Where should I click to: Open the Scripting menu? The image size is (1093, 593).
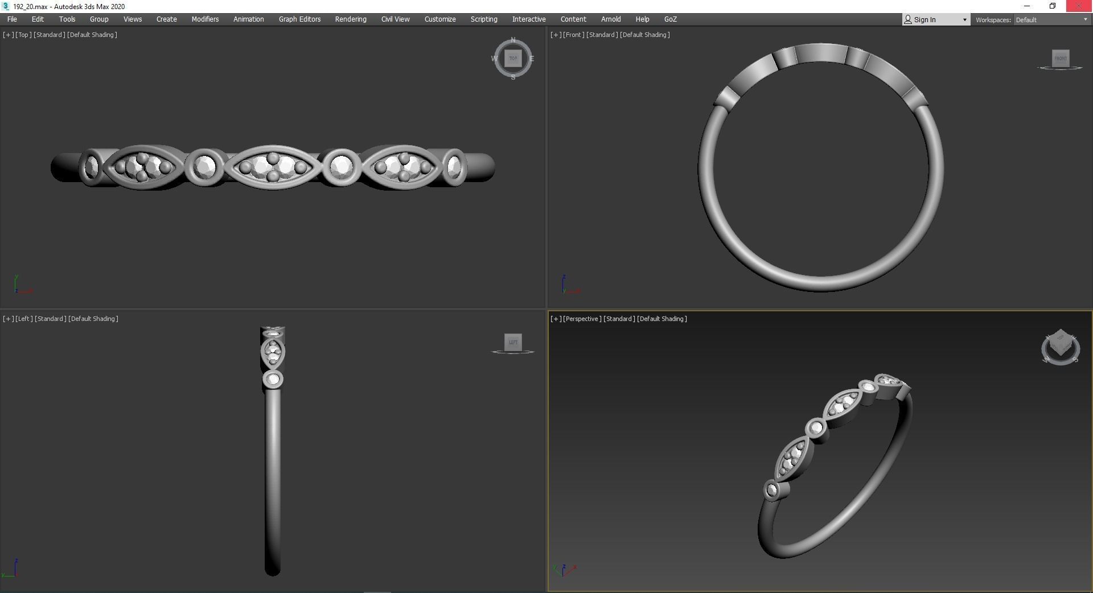484,19
